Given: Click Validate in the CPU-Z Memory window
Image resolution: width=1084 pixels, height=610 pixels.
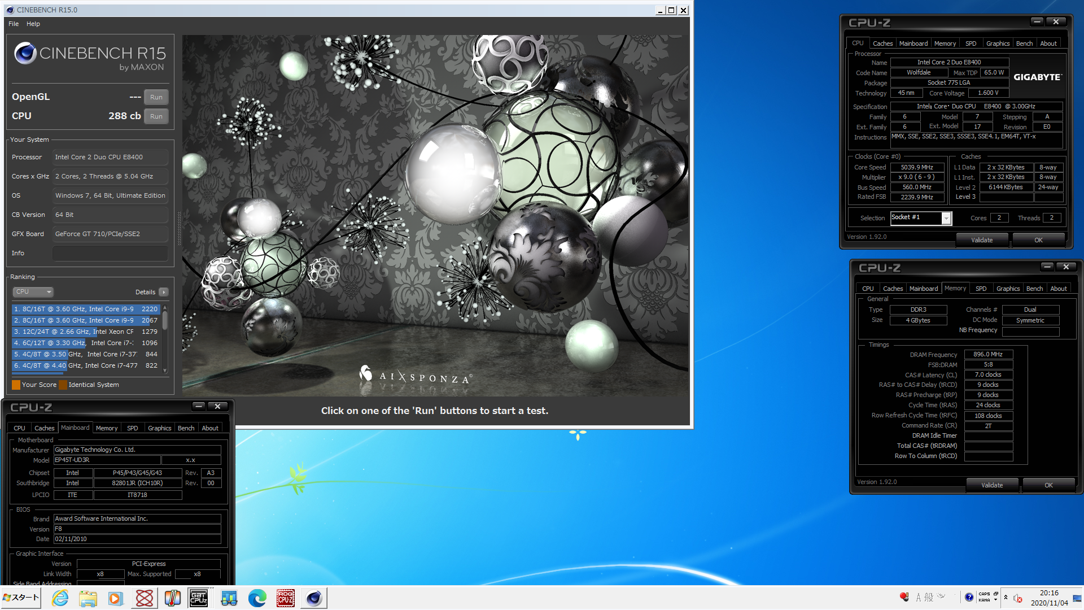Looking at the screenshot, I should (x=992, y=485).
